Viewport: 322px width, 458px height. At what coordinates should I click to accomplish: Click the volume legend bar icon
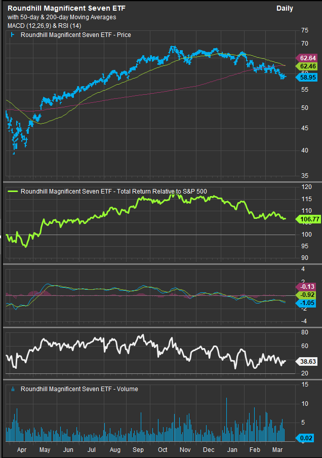coord(13,389)
